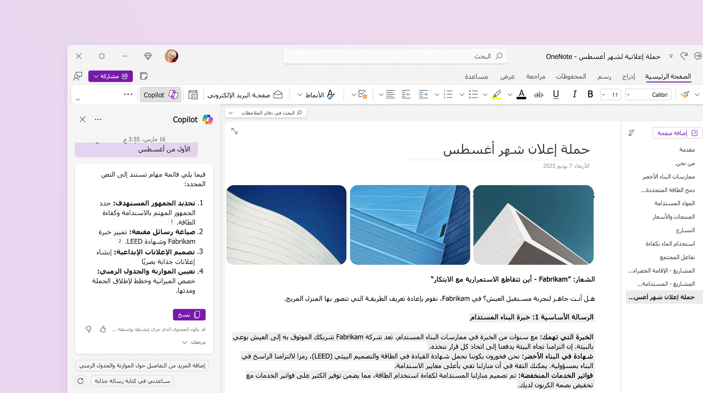Click the ساعدني في كتابة رسالة جذابة suggestion

point(132,381)
